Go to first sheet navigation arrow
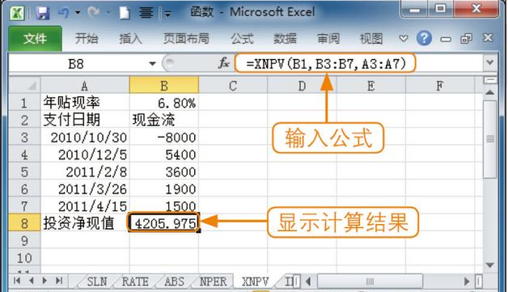Viewport: 508px width, 292px height. pyautogui.click(x=17, y=281)
